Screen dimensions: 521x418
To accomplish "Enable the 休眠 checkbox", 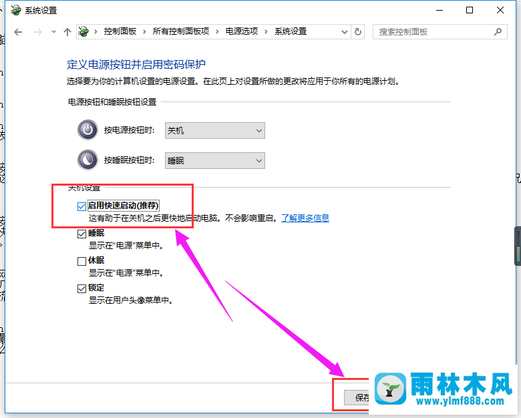I will (x=81, y=261).
